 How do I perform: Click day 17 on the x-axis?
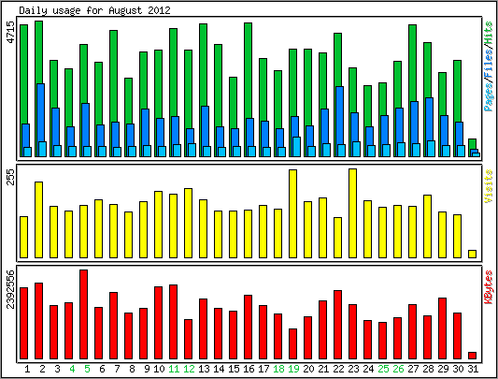point(263,369)
